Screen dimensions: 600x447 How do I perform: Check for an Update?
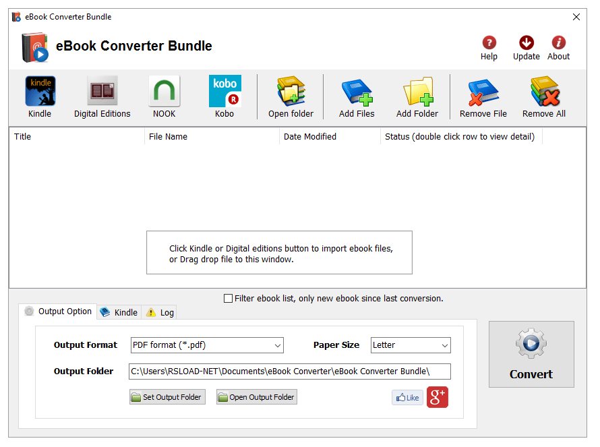(x=526, y=42)
